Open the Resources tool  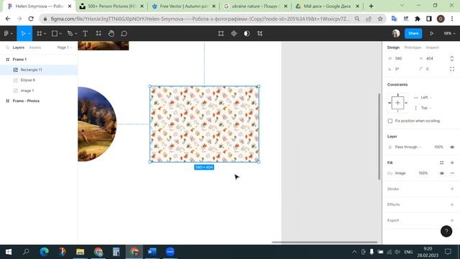(98, 34)
